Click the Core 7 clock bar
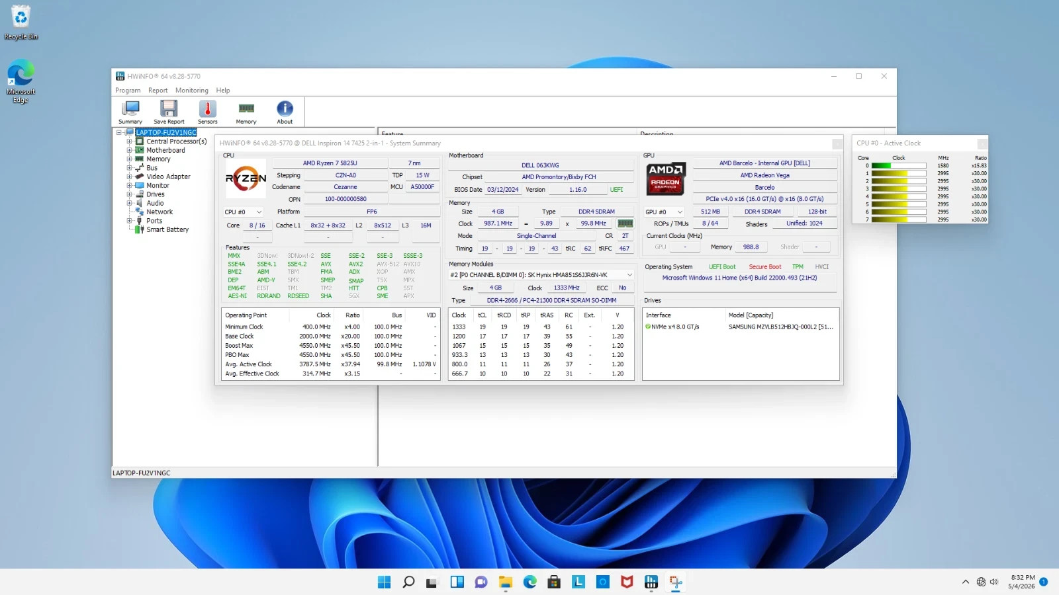Viewport: 1059px width, 595px height. 899,219
